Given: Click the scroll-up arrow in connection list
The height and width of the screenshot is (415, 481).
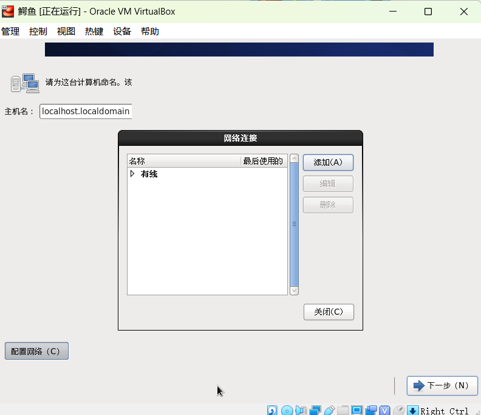Looking at the screenshot, I should 295,159.
